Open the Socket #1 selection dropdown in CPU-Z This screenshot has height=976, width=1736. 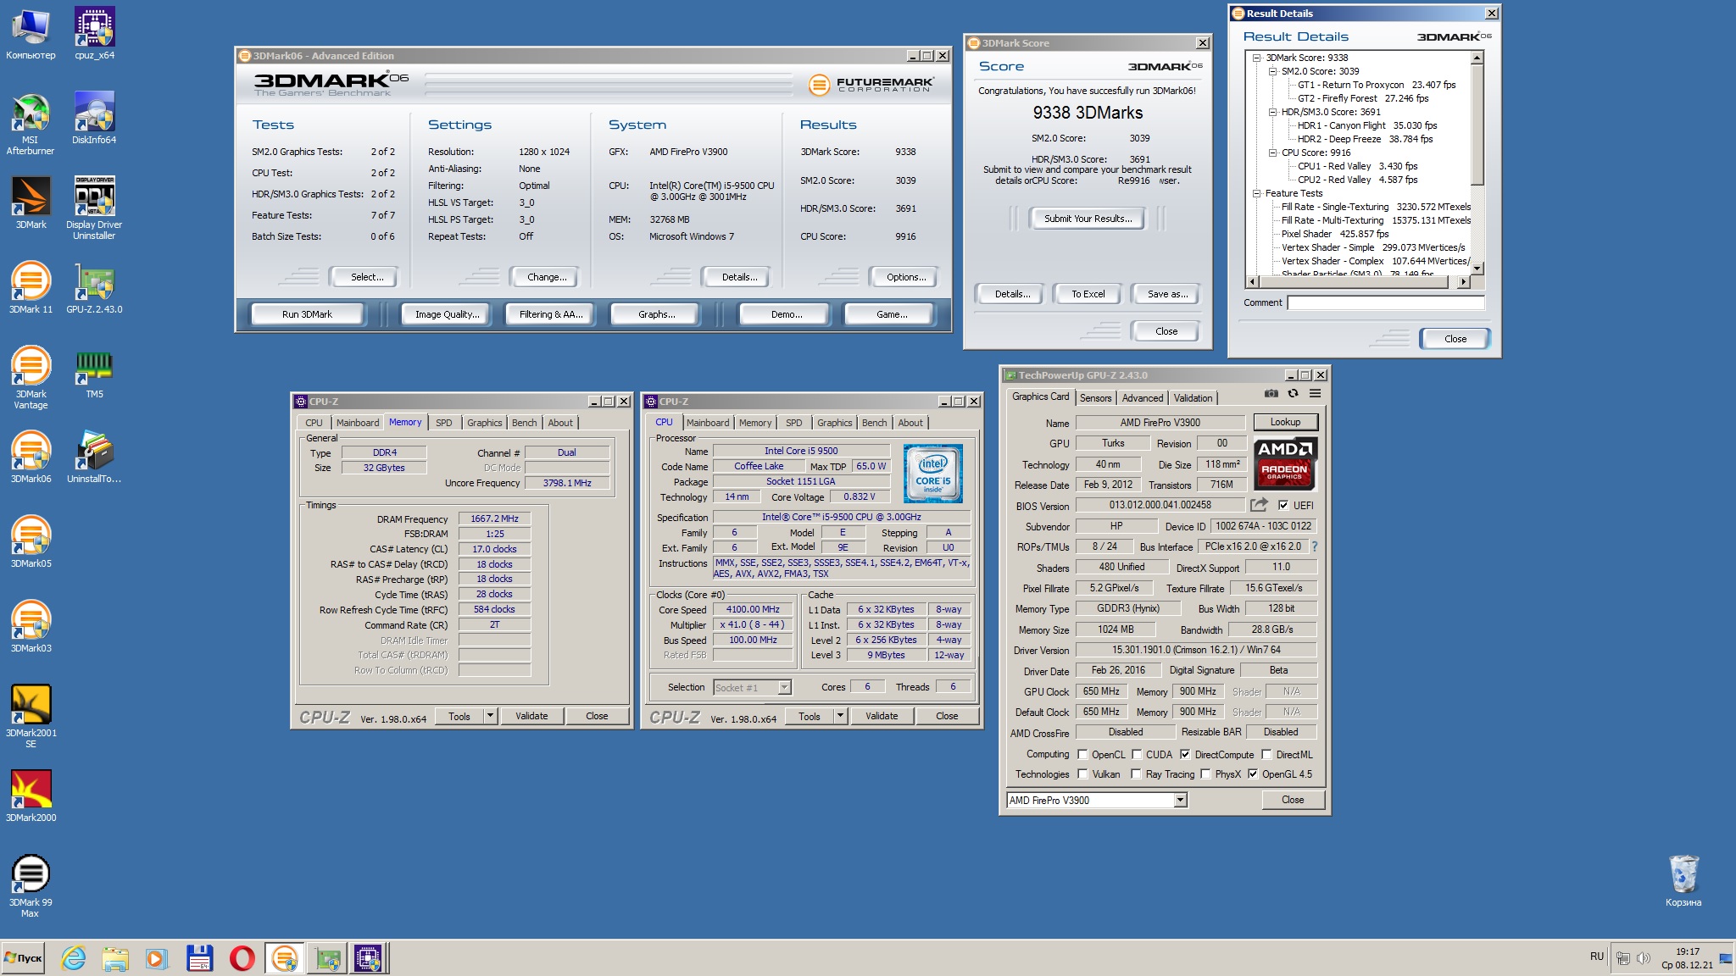point(784,687)
